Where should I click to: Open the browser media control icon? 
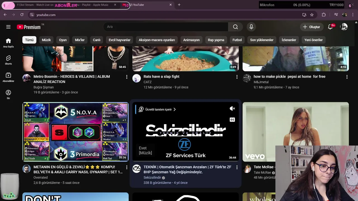click(336, 15)
